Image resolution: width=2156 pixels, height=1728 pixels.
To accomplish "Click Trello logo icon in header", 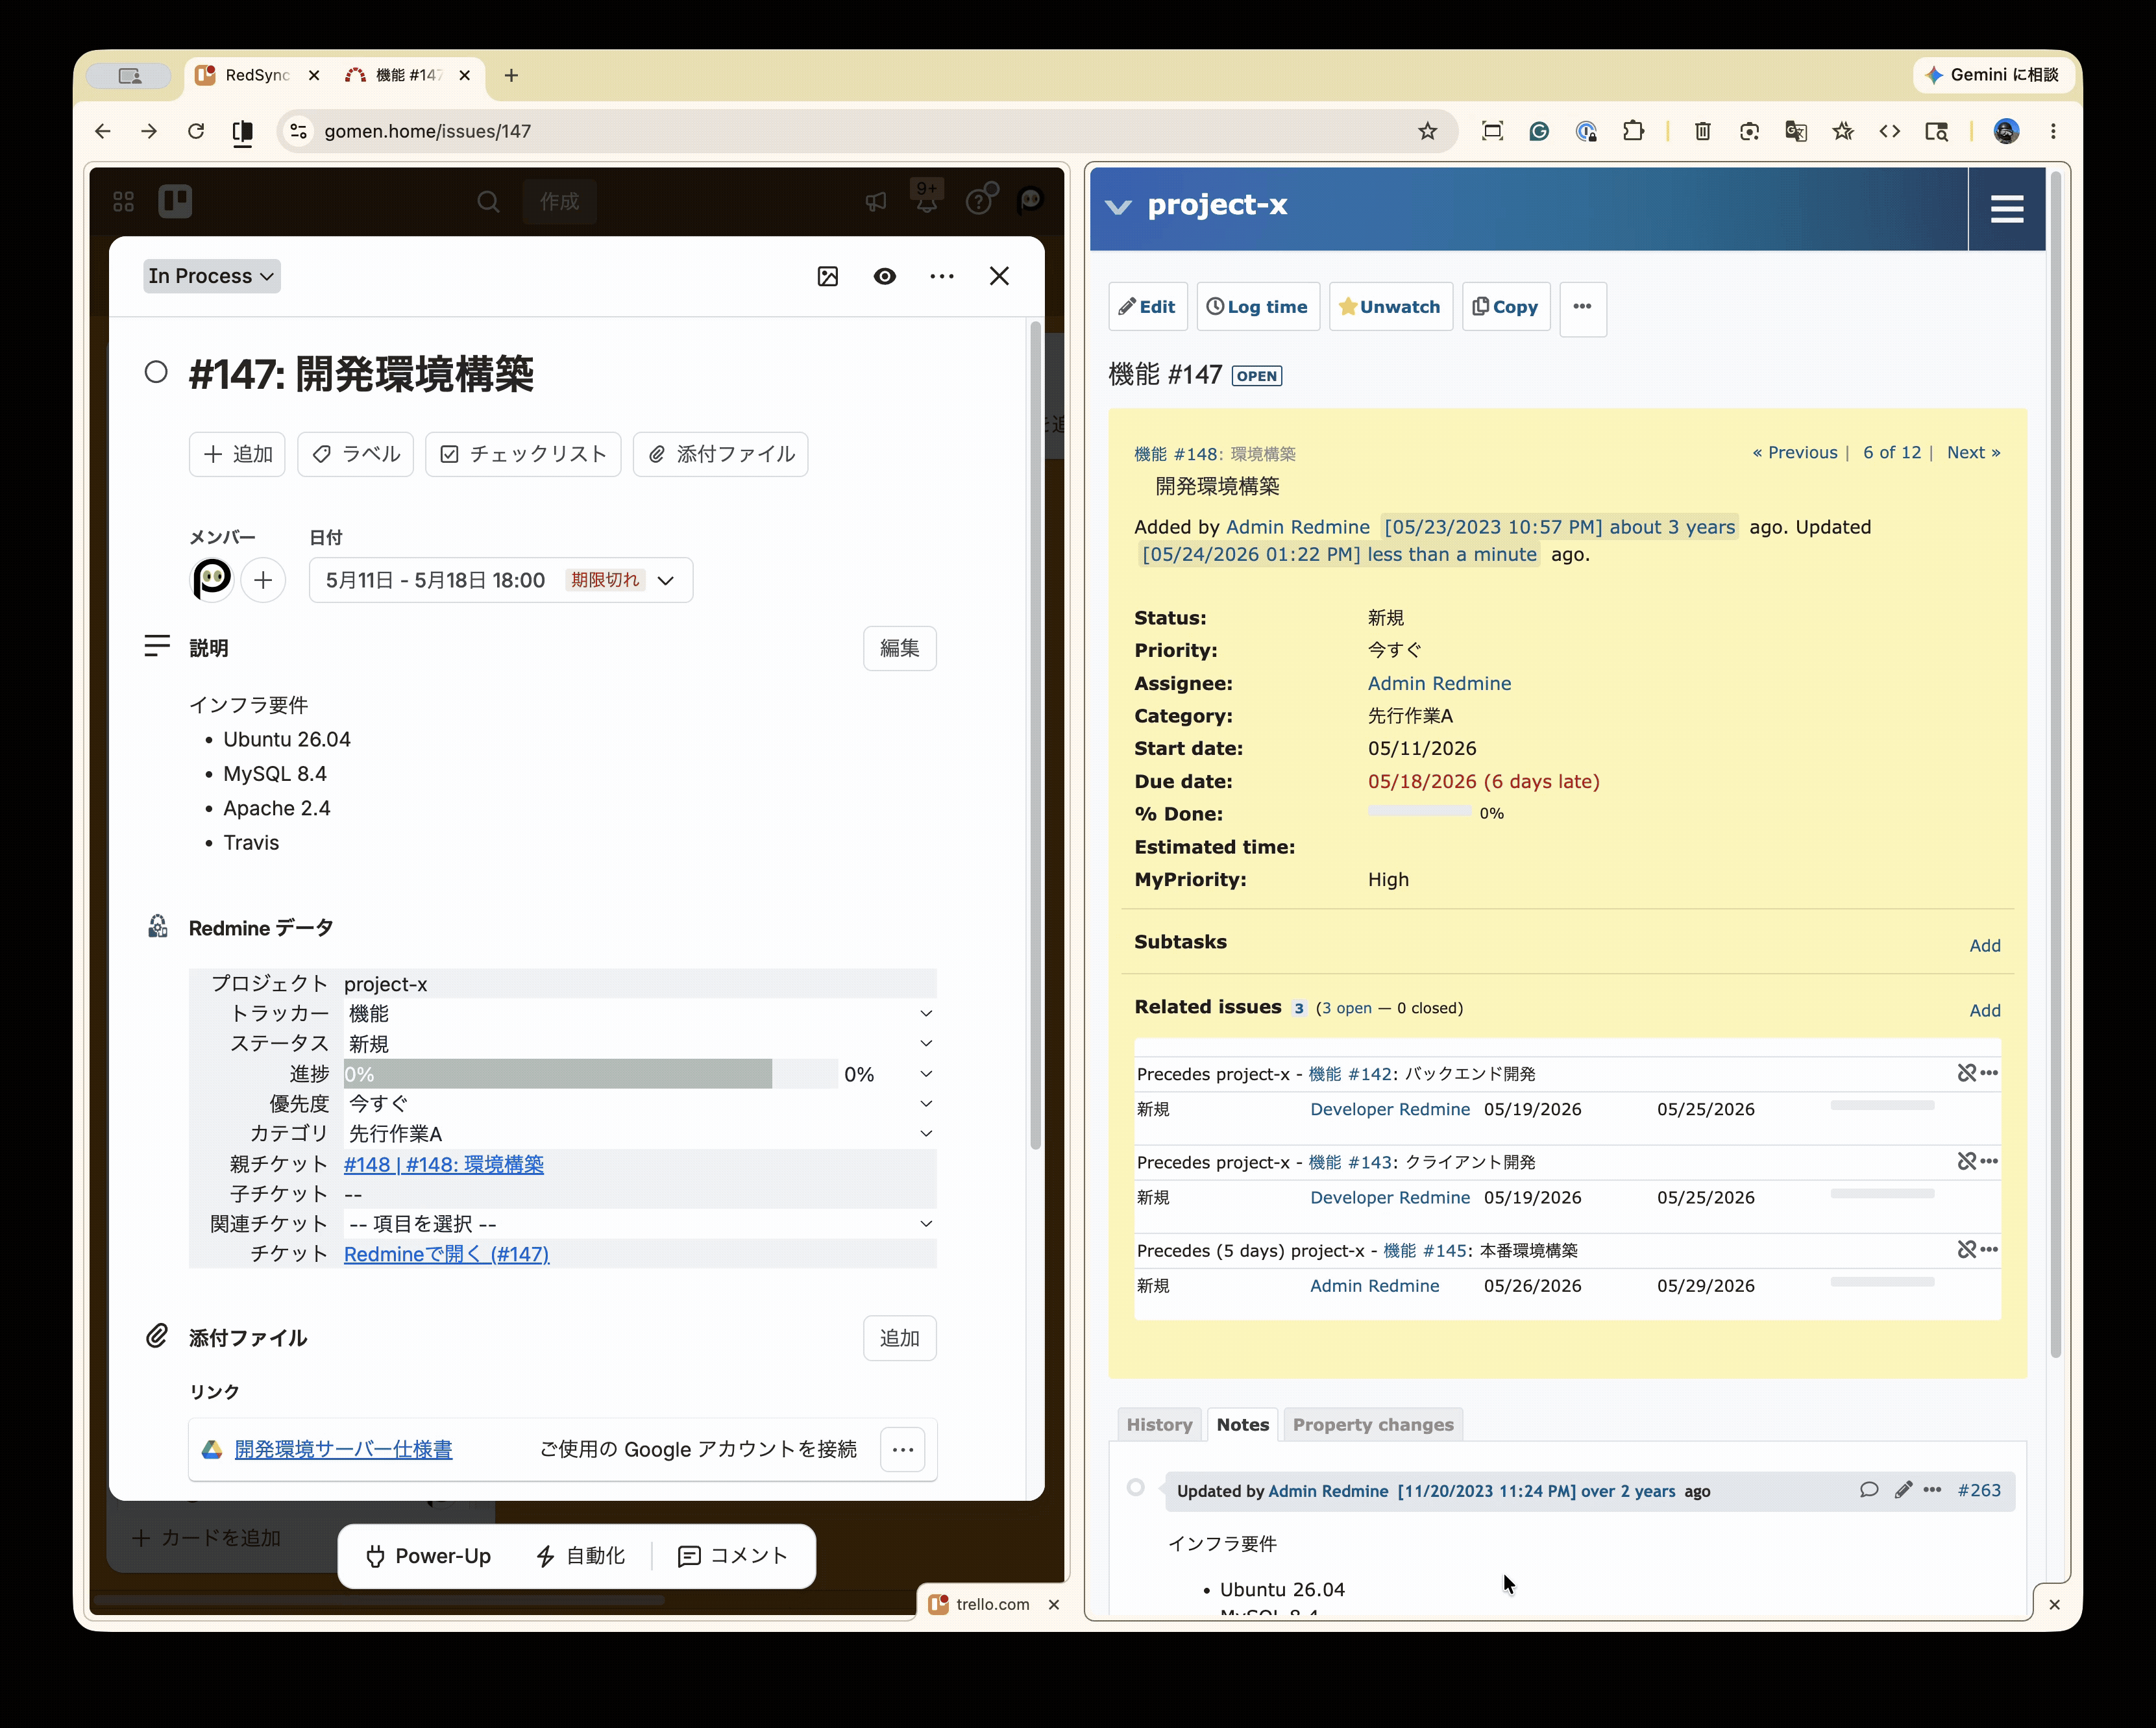I will (x=175, y=202).
